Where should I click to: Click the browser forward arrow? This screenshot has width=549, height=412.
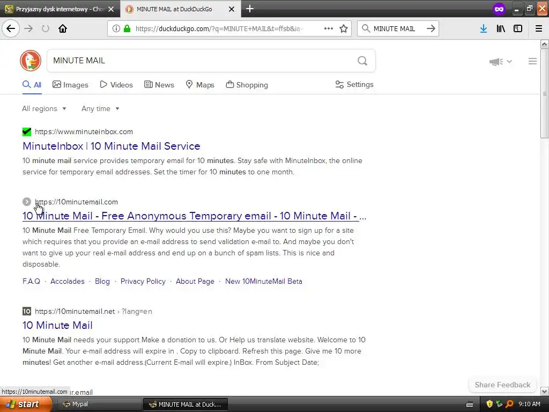point(28,28)
